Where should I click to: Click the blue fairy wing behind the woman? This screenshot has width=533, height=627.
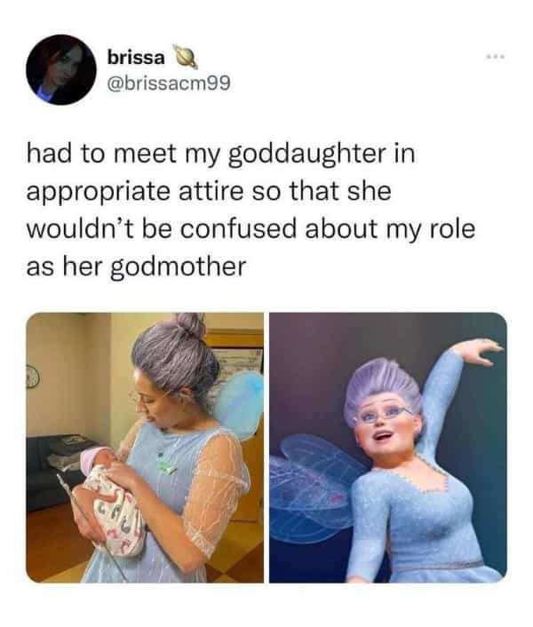pos(239,406)
